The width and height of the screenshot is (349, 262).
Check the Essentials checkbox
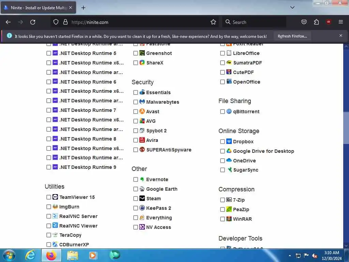coord(136,92)
